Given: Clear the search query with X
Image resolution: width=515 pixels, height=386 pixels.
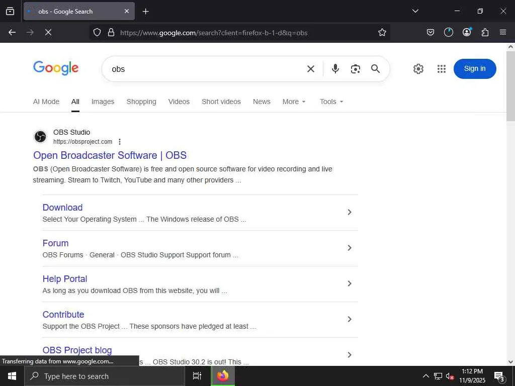Looking at the screenshot, I should [x=311, y=69].
